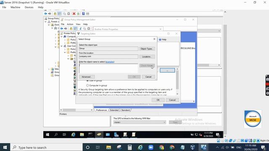Viewport: 269px width, 151px height.
Task: Click the Back arrow in the Editor toolbar
Action: (62, 29)
